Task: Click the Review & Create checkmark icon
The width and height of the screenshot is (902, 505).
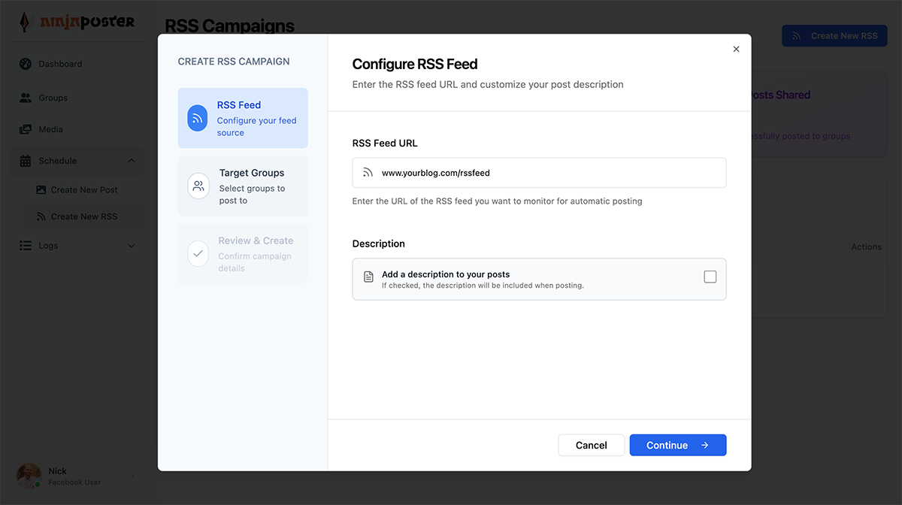Action: tap(198, 253)
